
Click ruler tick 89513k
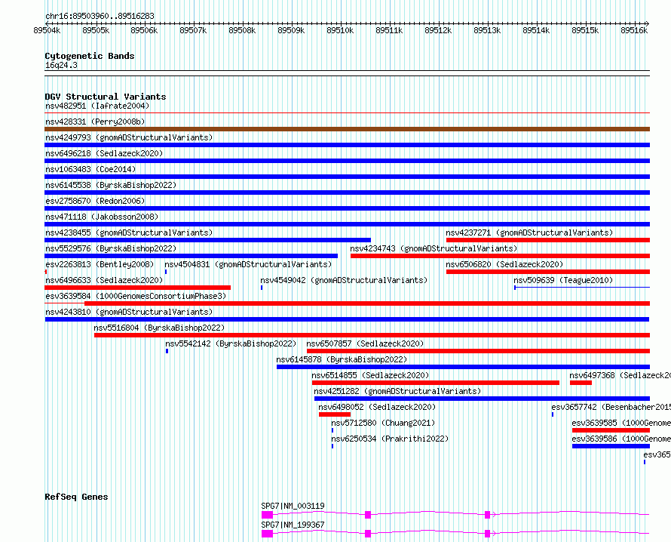pyautogui.click(x=487, y=30)
